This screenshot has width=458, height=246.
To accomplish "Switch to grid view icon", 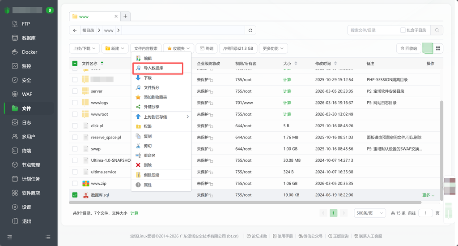I will (438, 48).
